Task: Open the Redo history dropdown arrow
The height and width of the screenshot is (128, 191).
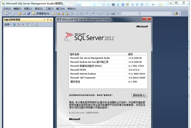Action: [x=97, y=14]
